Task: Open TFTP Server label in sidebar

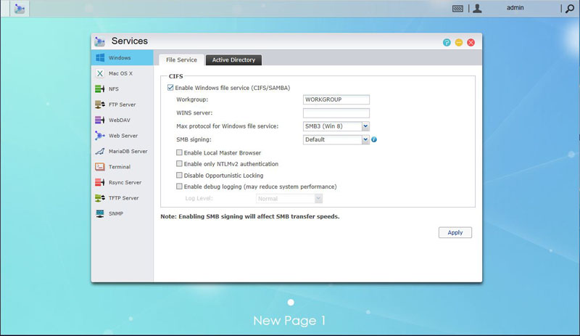Action: (123, 198)
